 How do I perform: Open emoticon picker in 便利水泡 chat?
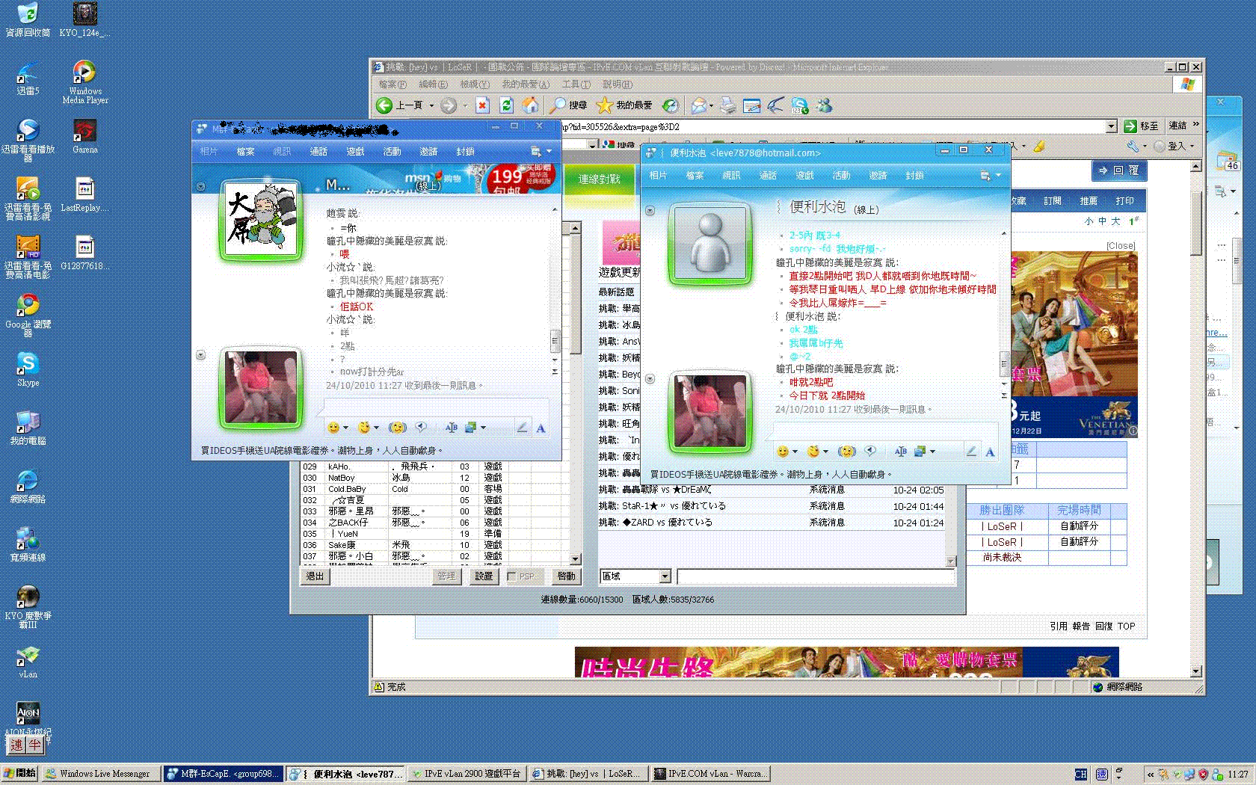783,452
